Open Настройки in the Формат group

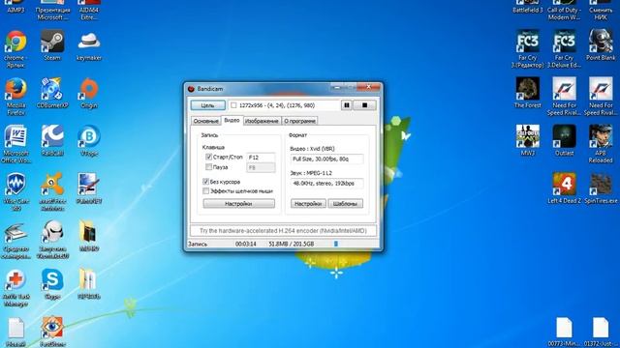click(308, 204)
